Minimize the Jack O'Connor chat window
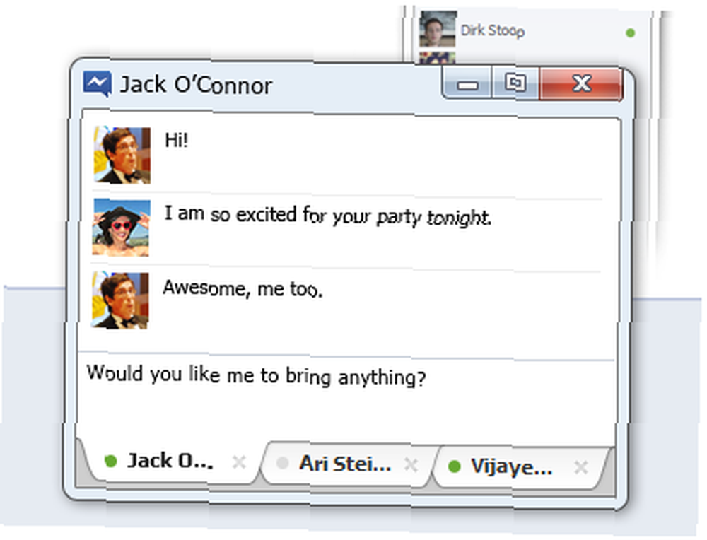707x540 pixels. [x=467, y=84]
